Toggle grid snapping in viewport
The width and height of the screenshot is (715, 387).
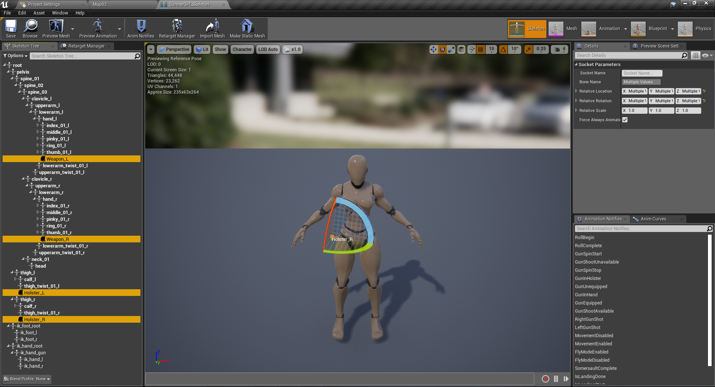tap(481, 49)
